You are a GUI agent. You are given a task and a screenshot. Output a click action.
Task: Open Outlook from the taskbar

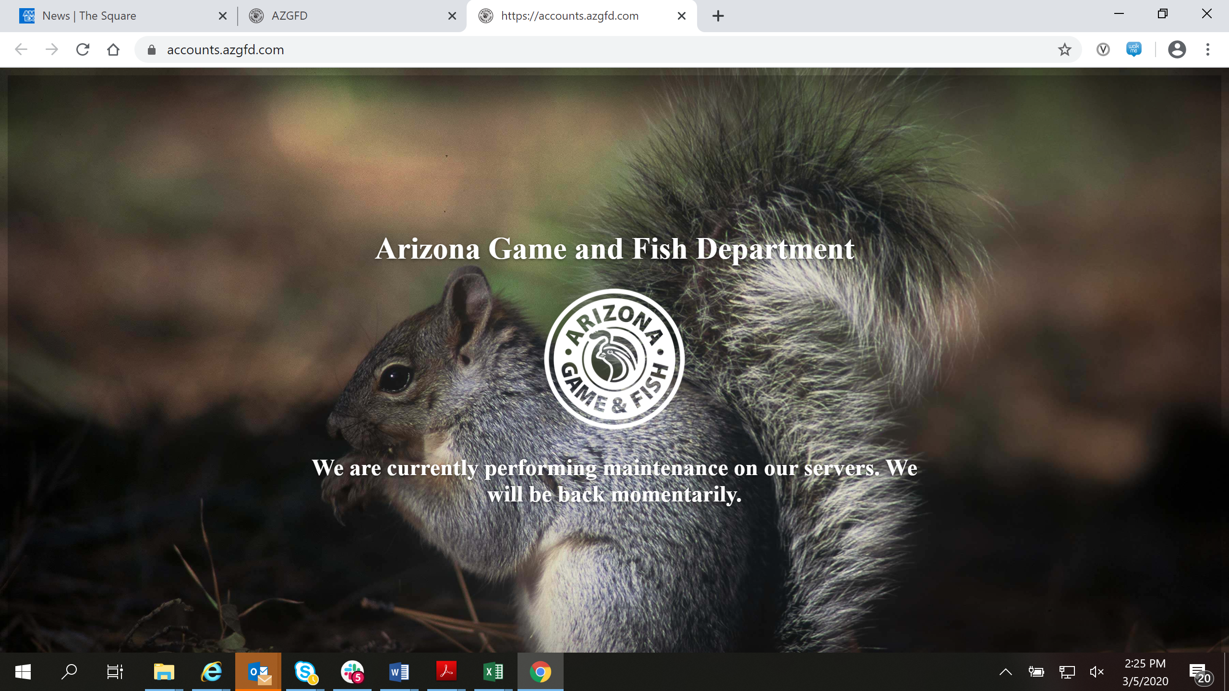[x=258, y=672]
